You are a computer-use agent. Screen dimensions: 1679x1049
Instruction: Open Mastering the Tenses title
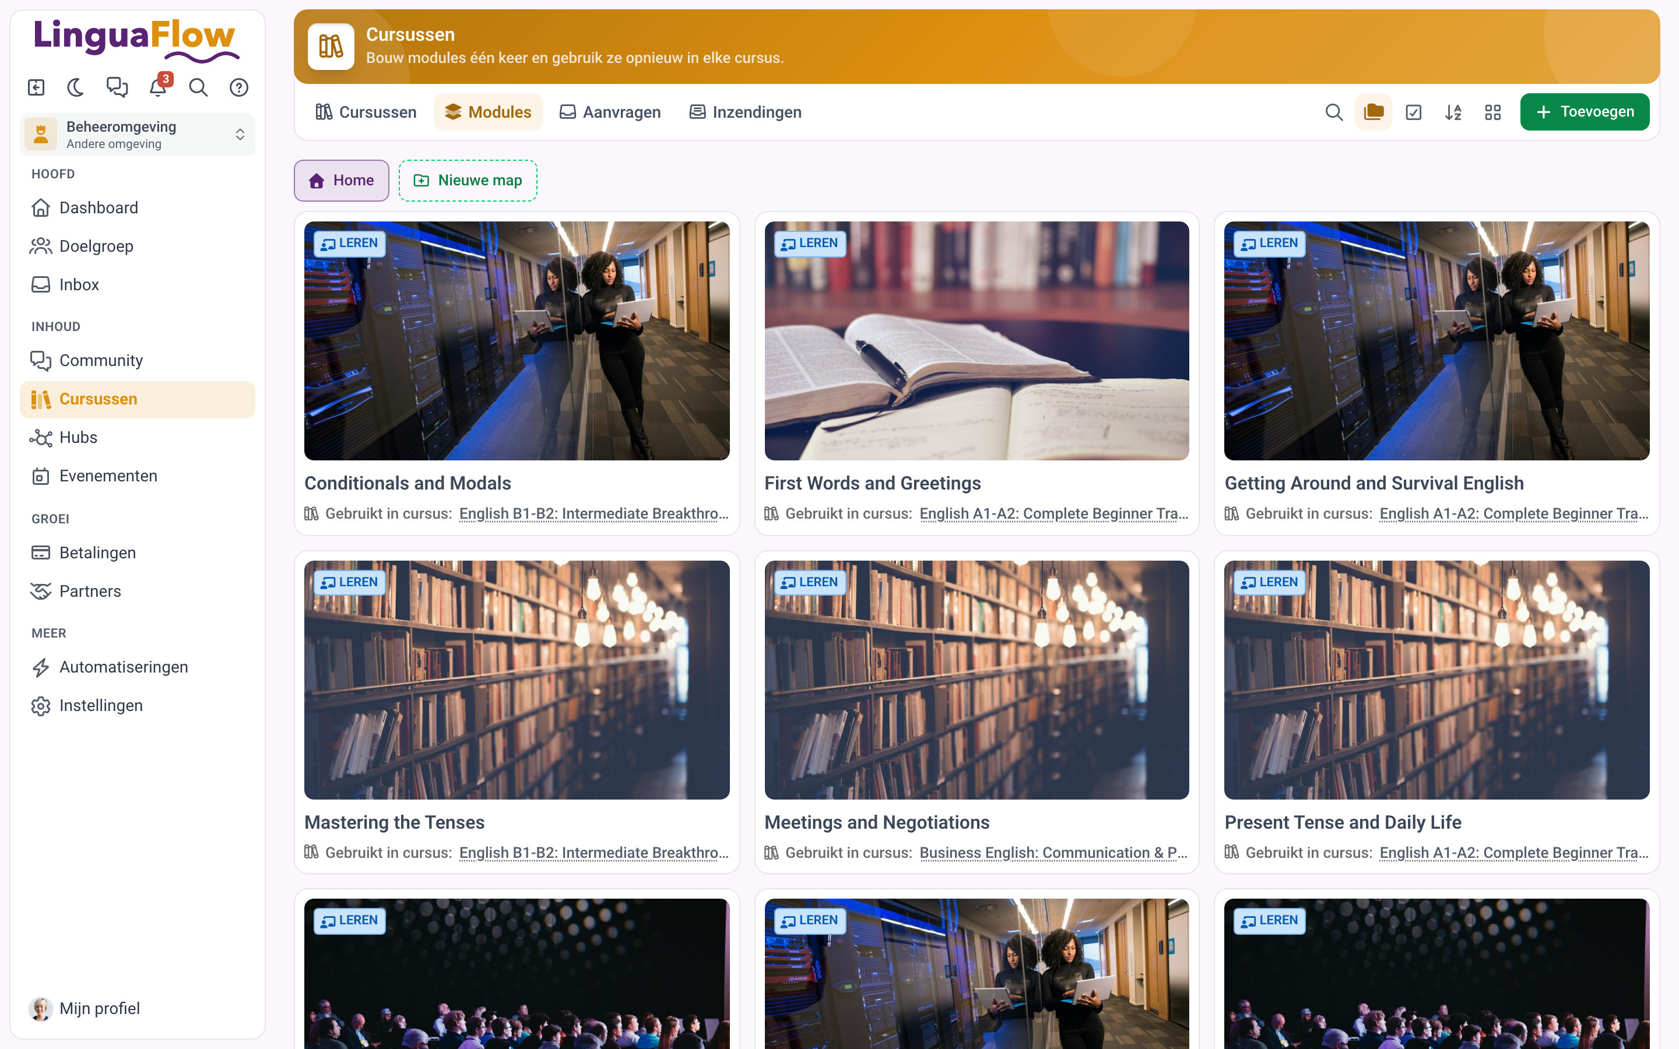pos(394,822)
